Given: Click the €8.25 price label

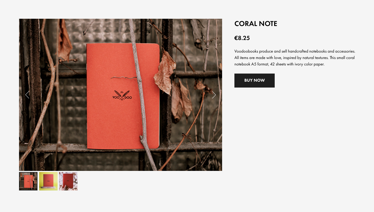Looking at the screenshot, I should point(242,38).
